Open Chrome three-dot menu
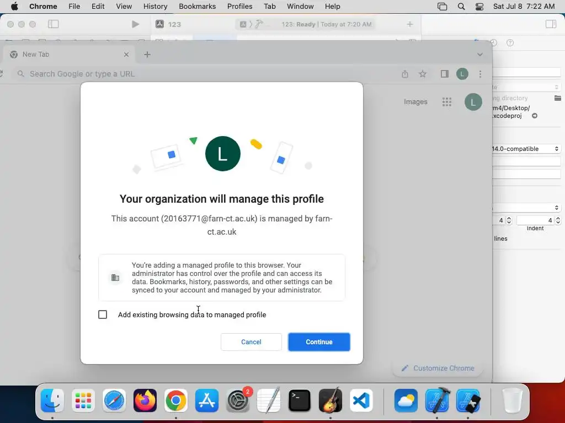The image size is (565, 423). point(480,74)
